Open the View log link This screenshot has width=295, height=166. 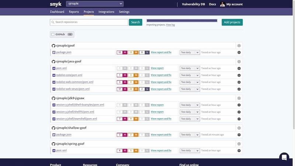[x=170, y=25]
